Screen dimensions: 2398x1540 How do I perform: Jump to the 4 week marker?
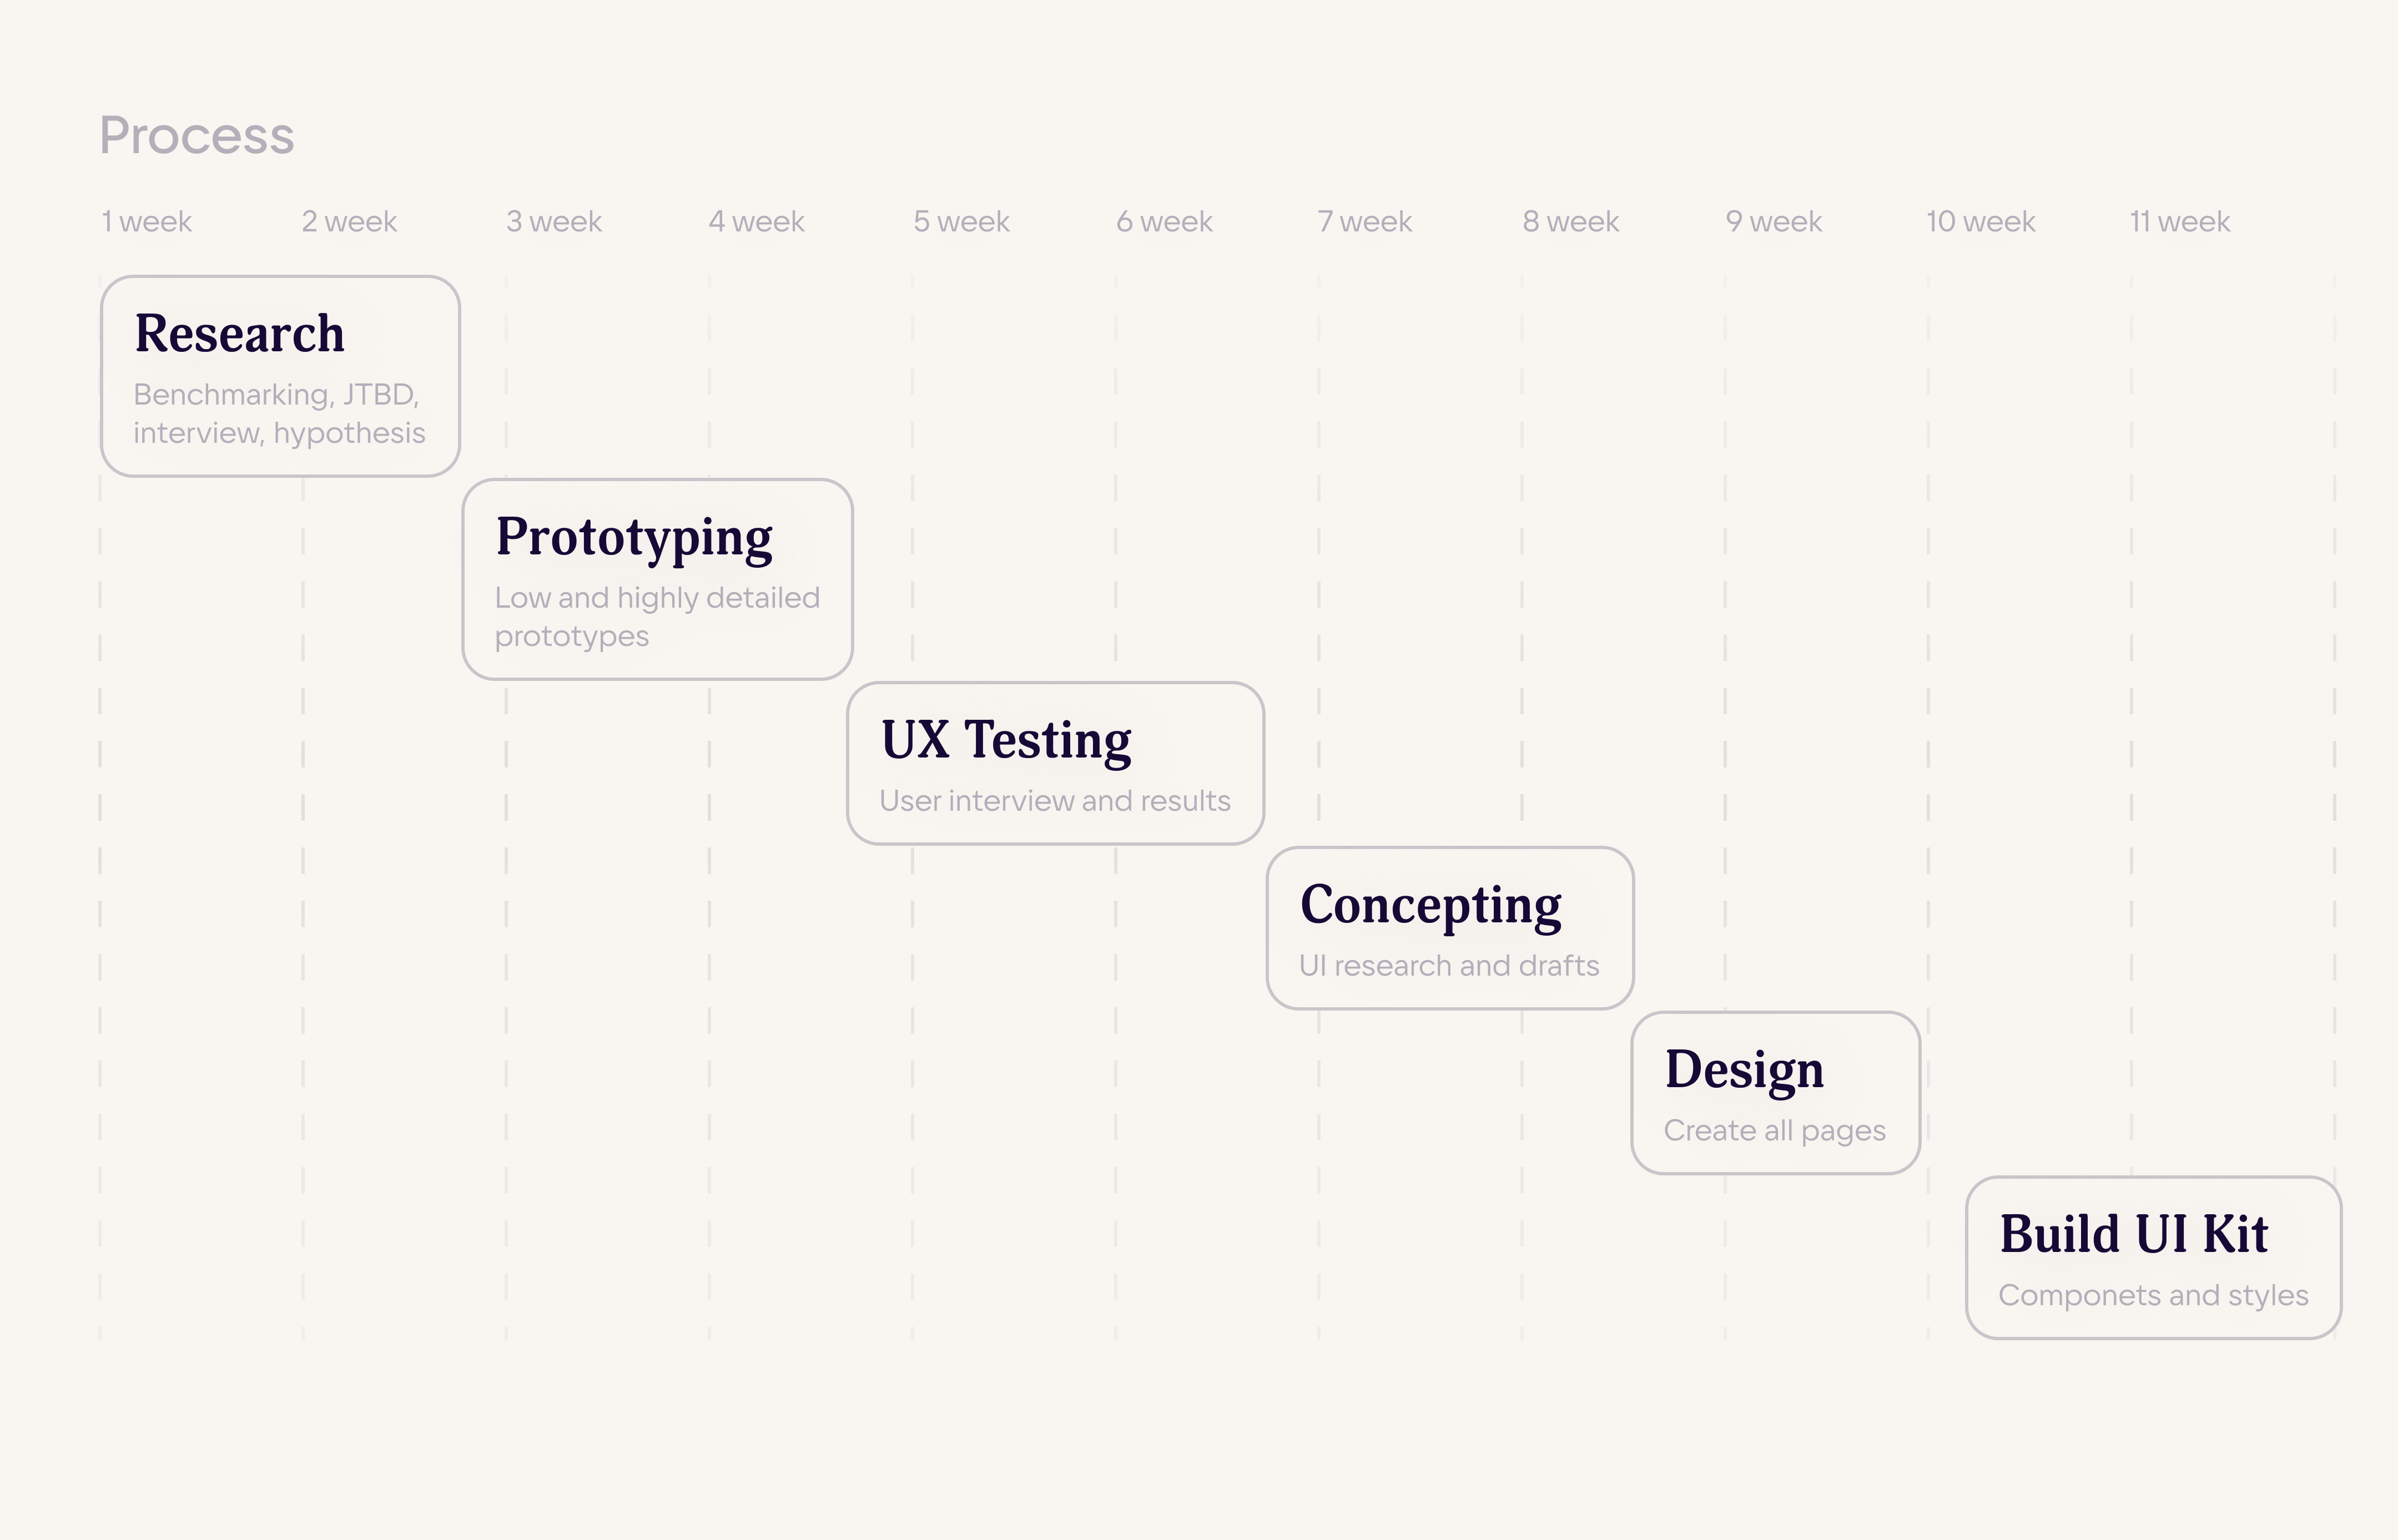pos(756,221)
